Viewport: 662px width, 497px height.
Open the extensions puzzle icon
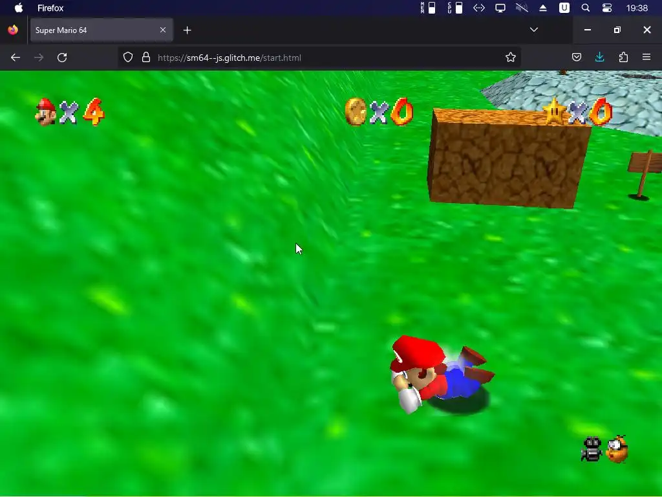pyautogui.click(x=623, y=57)
